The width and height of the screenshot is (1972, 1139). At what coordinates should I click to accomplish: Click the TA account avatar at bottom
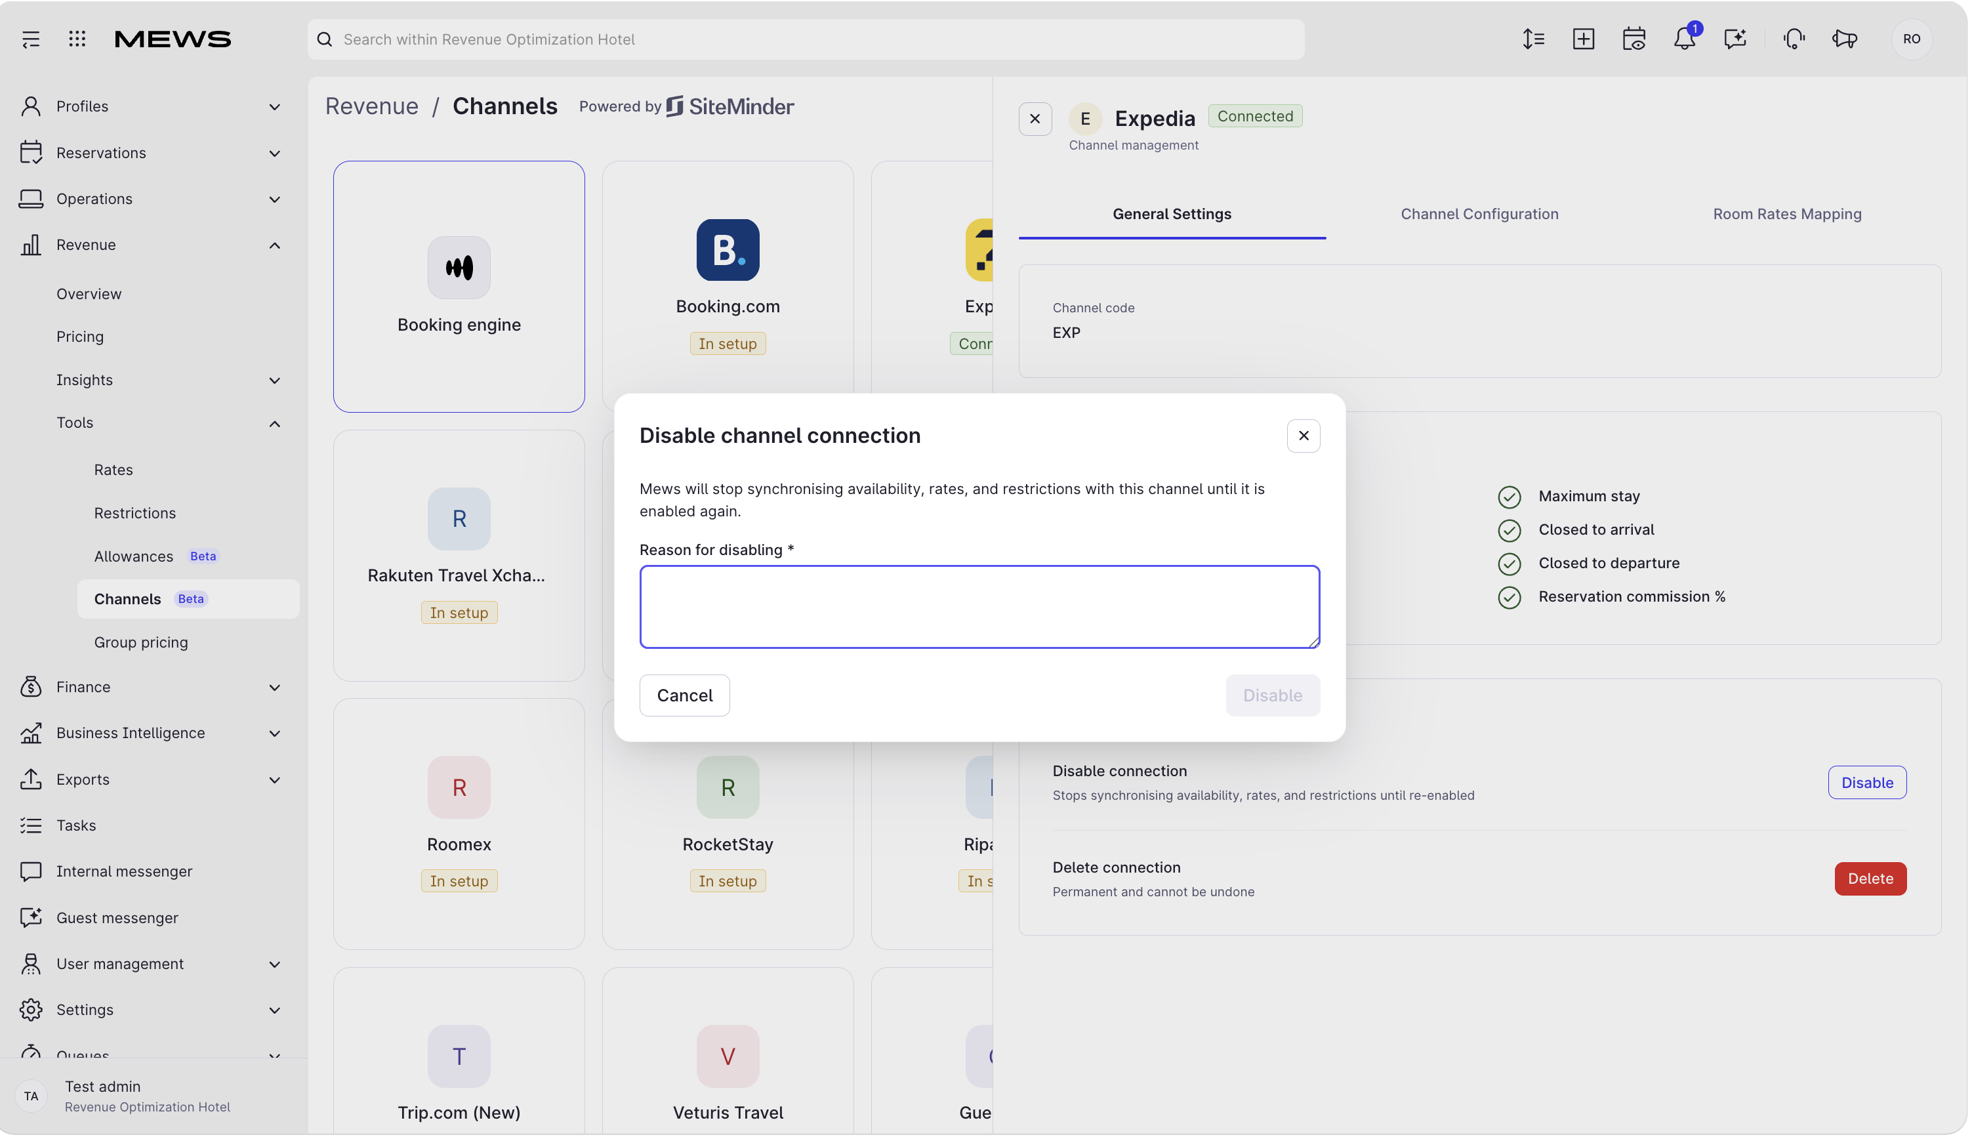31,1096
